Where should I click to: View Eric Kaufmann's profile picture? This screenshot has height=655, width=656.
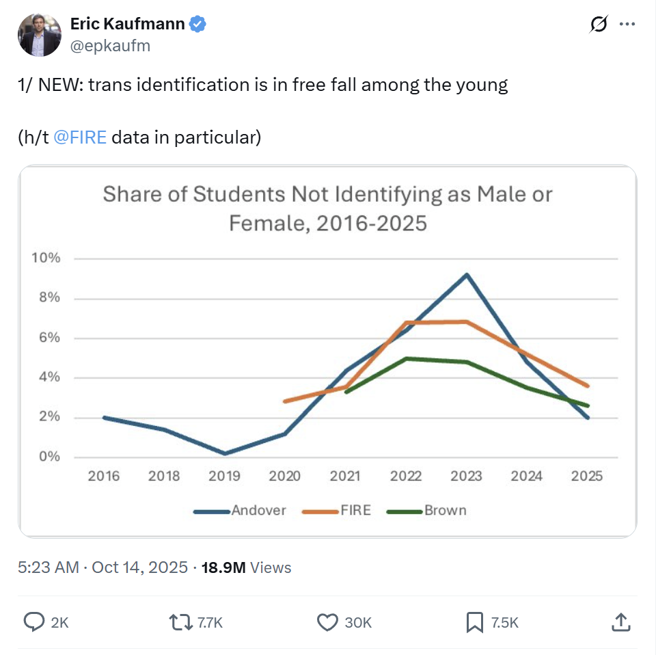click(39, 34)
